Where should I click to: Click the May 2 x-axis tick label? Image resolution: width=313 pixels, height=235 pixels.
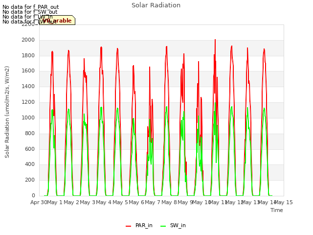[71, 202]
